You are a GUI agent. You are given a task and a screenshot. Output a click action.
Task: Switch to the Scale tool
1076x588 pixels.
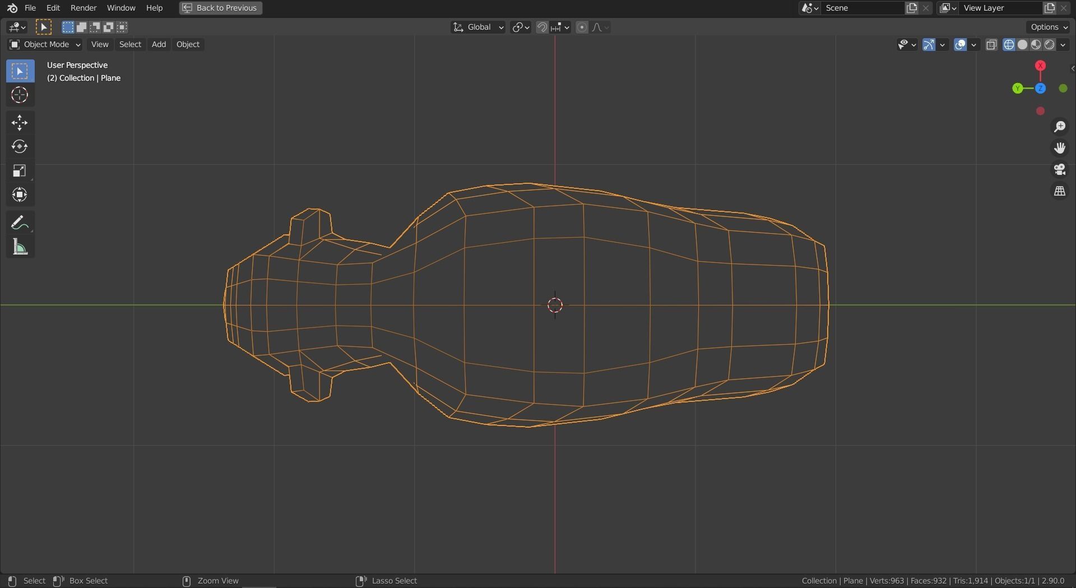pos(20,170)
